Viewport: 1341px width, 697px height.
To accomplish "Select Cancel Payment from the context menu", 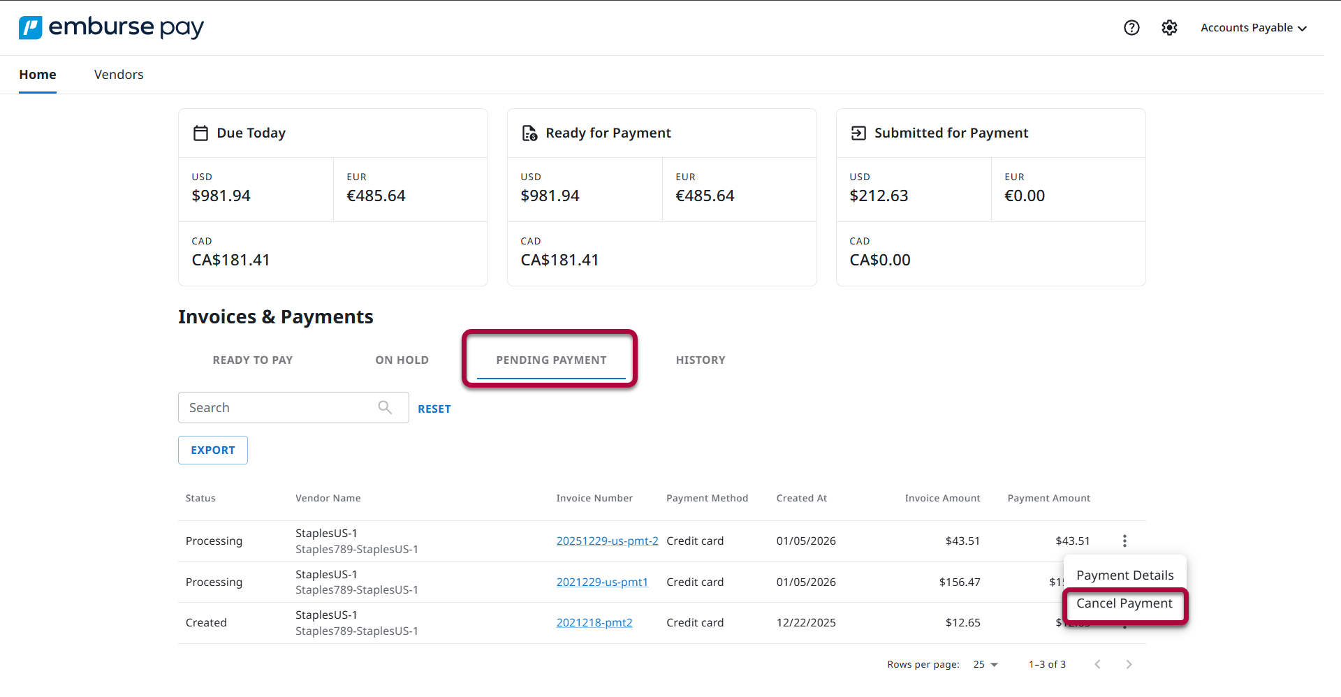I will pos(1124,603).
